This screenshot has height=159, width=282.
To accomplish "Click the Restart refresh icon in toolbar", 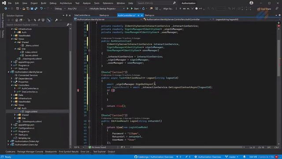I will pos(143,8).
